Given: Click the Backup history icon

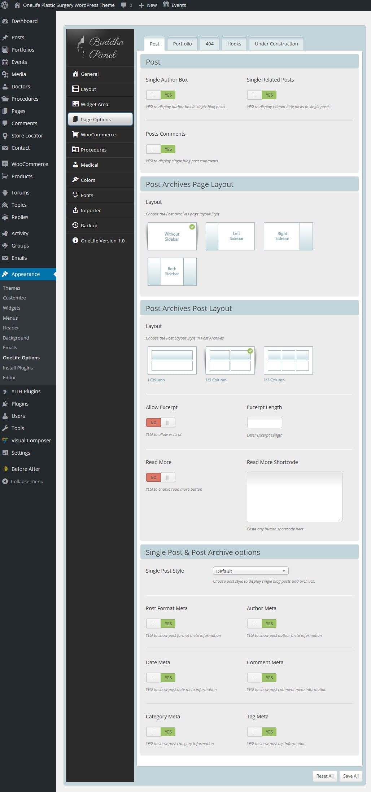Looking at the screenshot, I should [75, 225].
